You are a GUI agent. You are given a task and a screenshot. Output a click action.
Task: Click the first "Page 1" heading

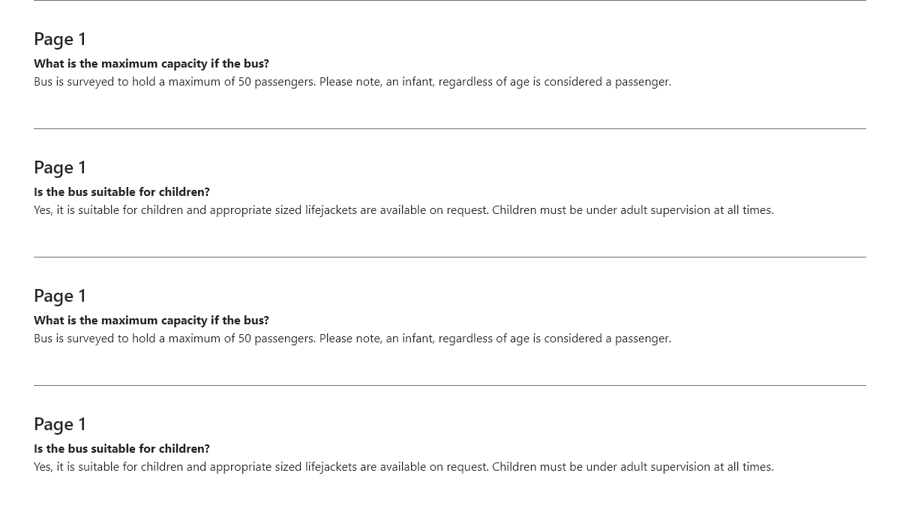pos(60,39)
